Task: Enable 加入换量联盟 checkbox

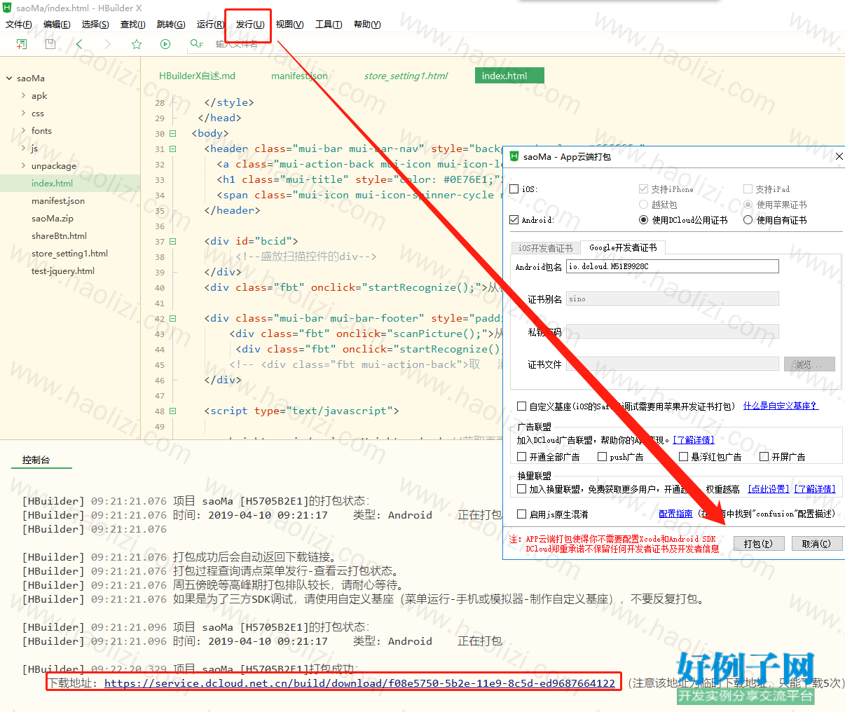Action: point(521,489)
